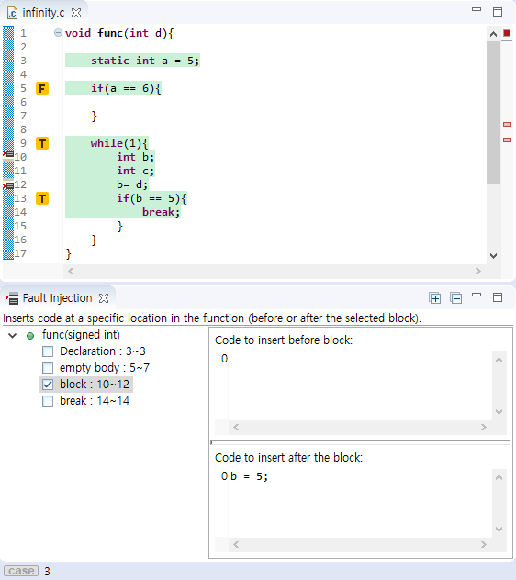Click the editor vertical scrollbar up arrow
The width and height of the screenshot is (516, 580).
tap(493, 34)
